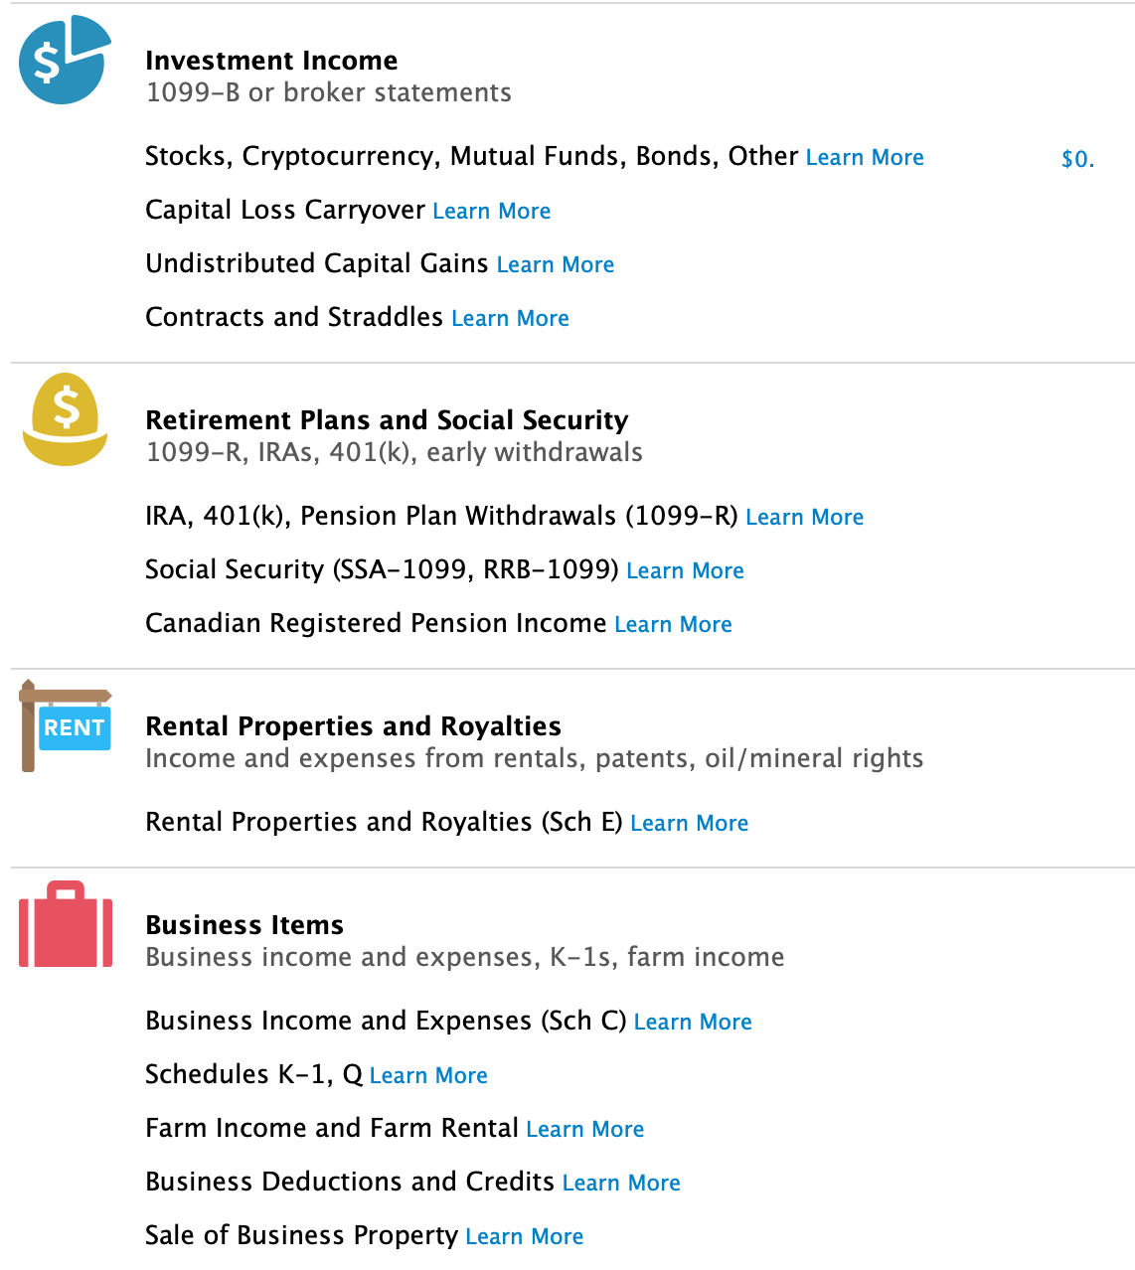Open Learn More for Capital Loss Carryover

coord(491,212)
